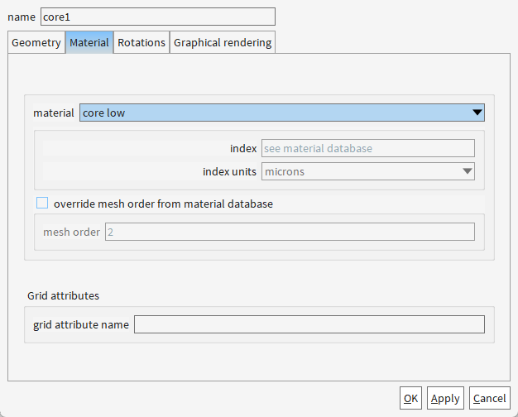The image size is (518, 417).
Task: Click the grid attribute name field
Action: pyautogui.click(x=309, y=324)
